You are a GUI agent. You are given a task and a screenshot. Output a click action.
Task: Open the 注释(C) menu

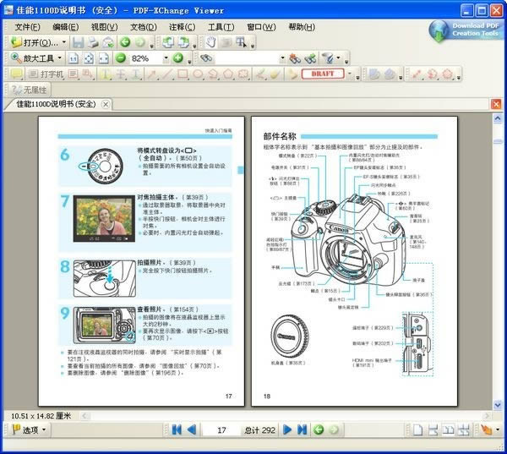(182, 27)
